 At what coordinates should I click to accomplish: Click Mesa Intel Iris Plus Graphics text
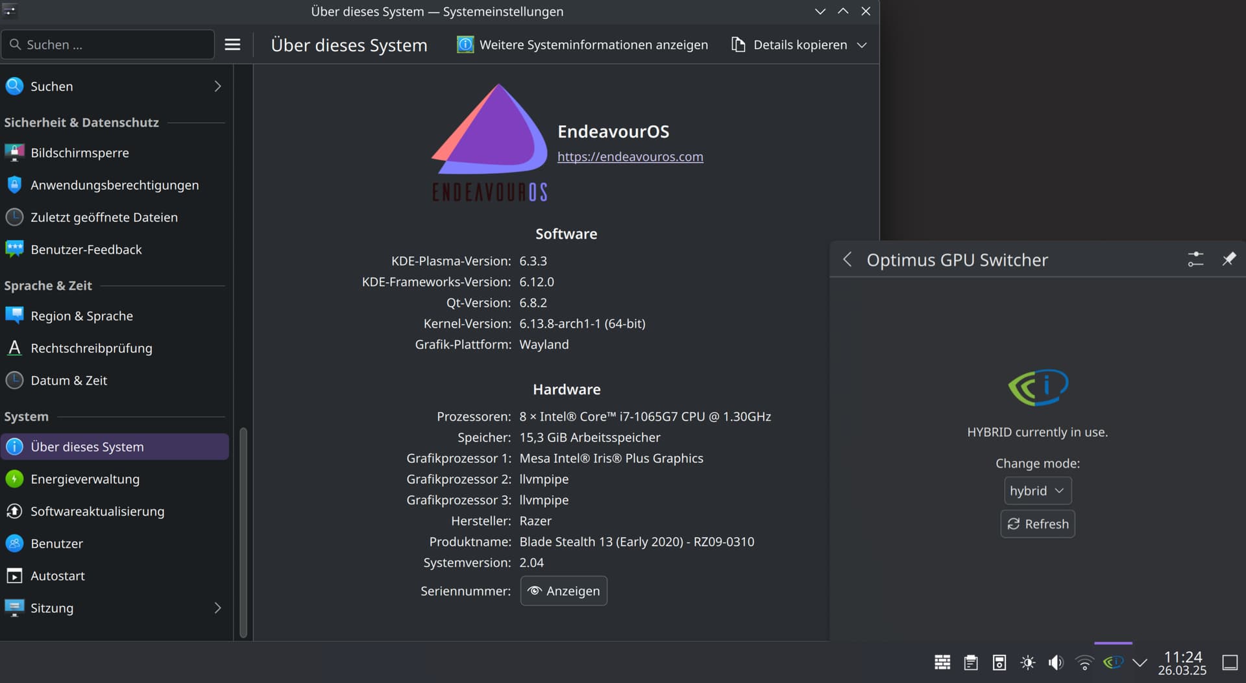611,459
